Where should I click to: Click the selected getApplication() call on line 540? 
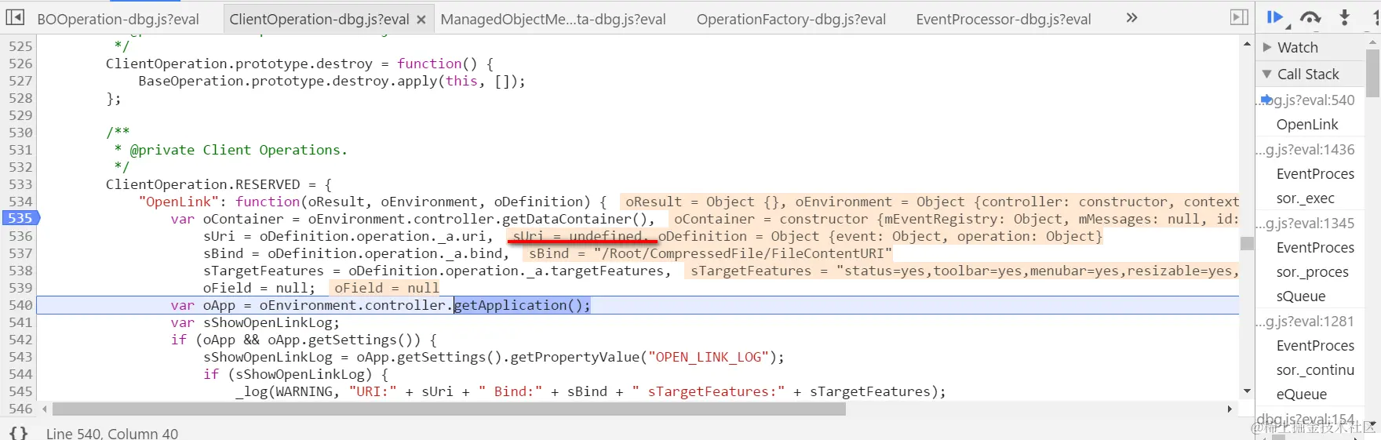[x=522, y=305]
